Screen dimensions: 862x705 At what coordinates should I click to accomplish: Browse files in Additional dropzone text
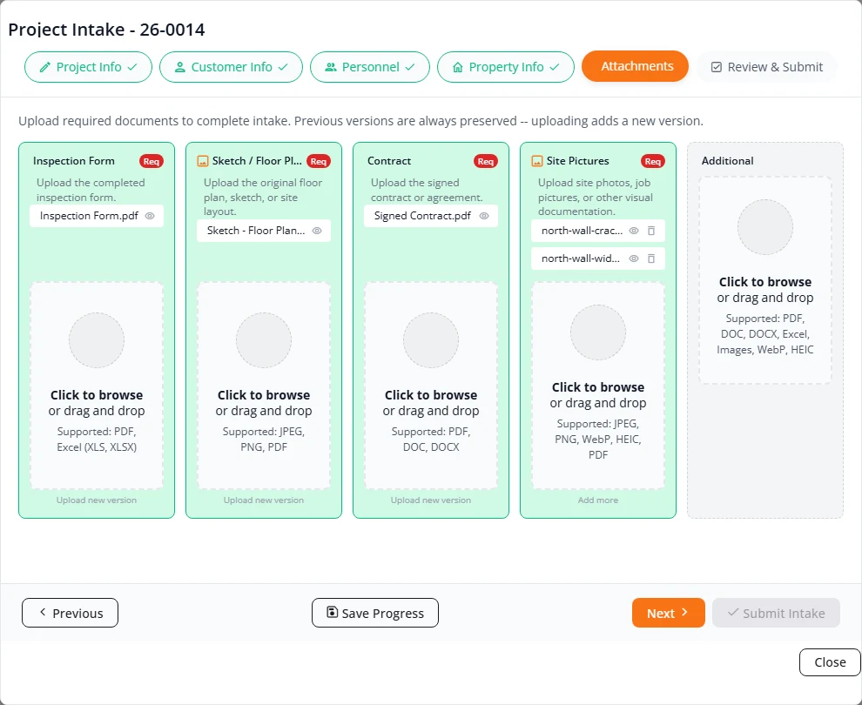765,282
